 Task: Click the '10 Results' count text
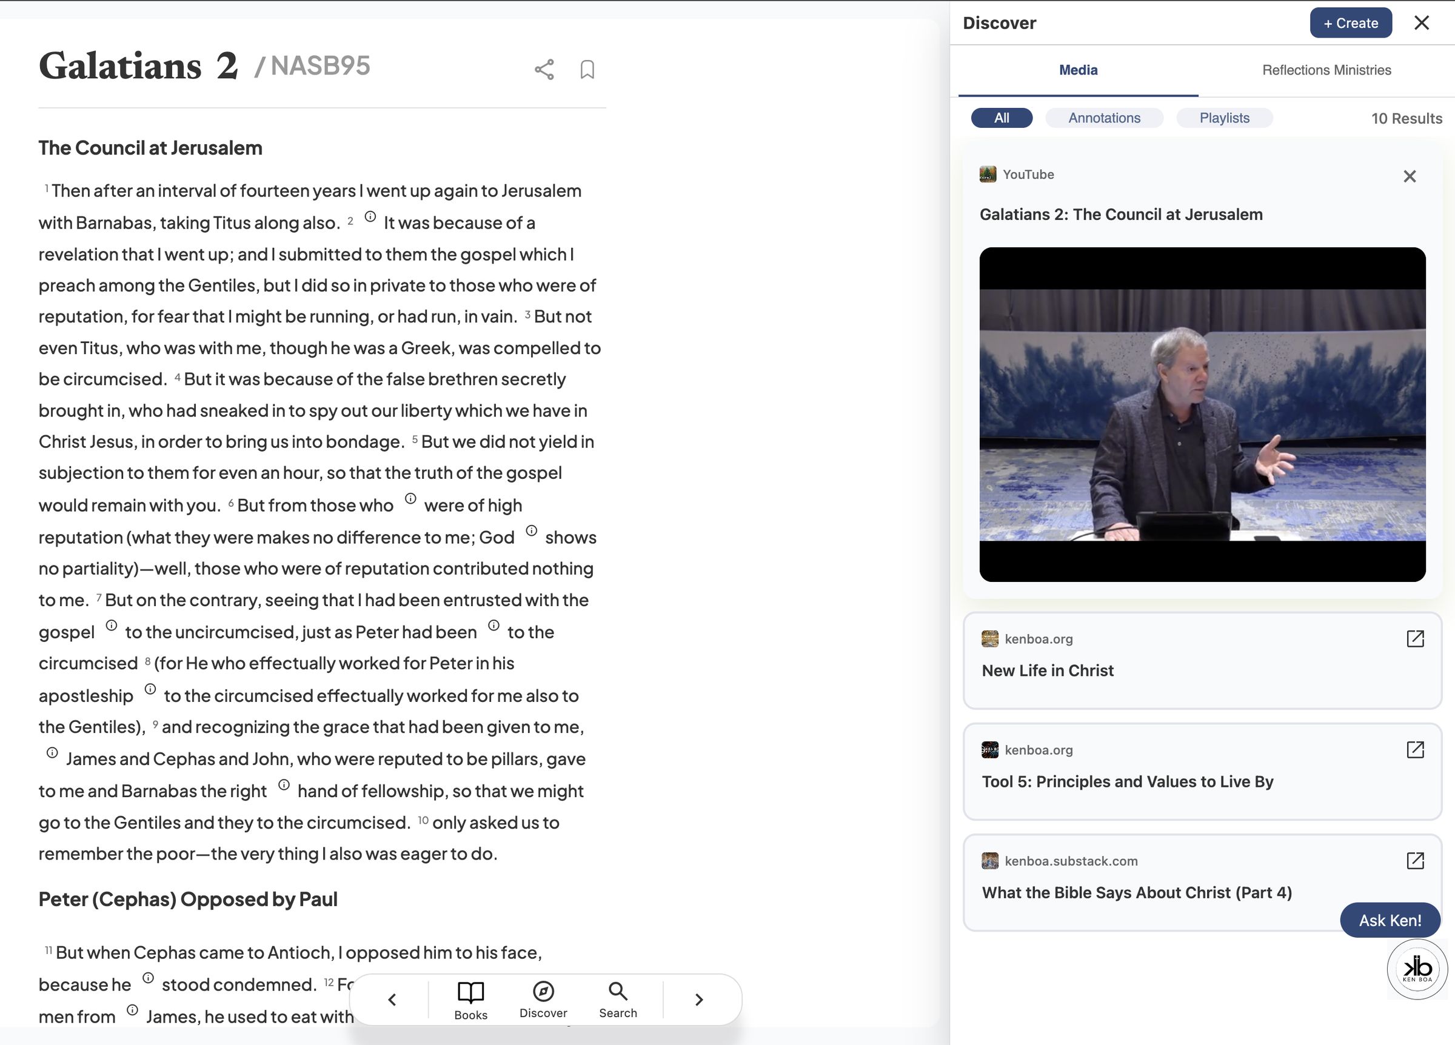(1406, 119)
